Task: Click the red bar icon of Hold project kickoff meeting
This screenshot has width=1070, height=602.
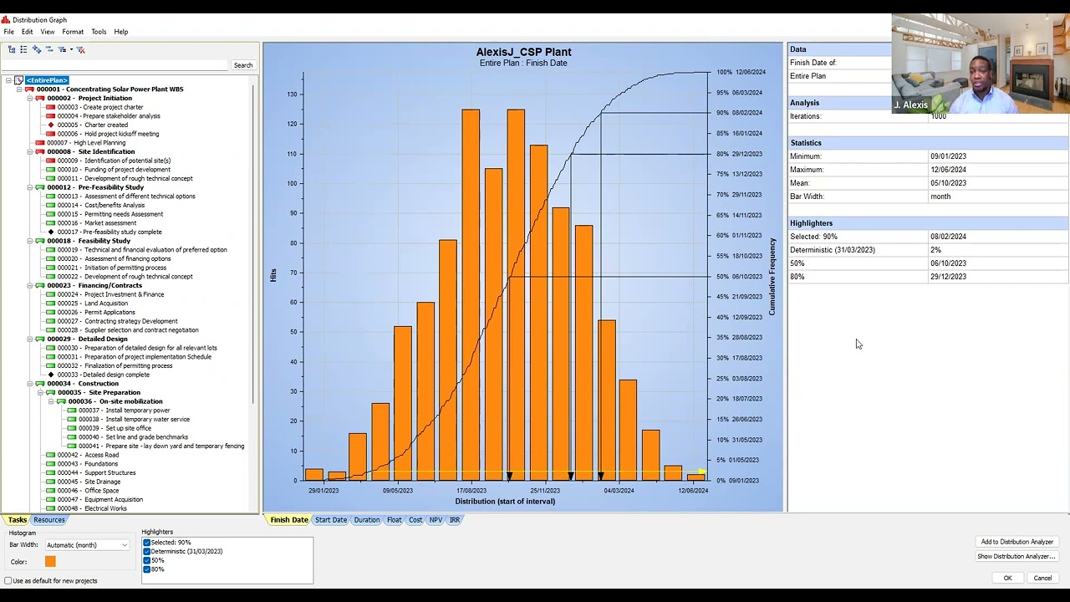Action: [51, 134]
